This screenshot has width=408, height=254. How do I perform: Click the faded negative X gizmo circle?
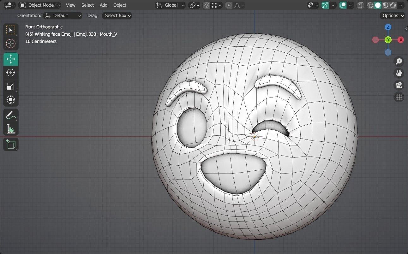point(375,40)
